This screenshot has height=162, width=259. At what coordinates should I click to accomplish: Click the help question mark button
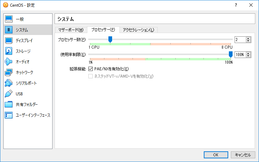236,5
